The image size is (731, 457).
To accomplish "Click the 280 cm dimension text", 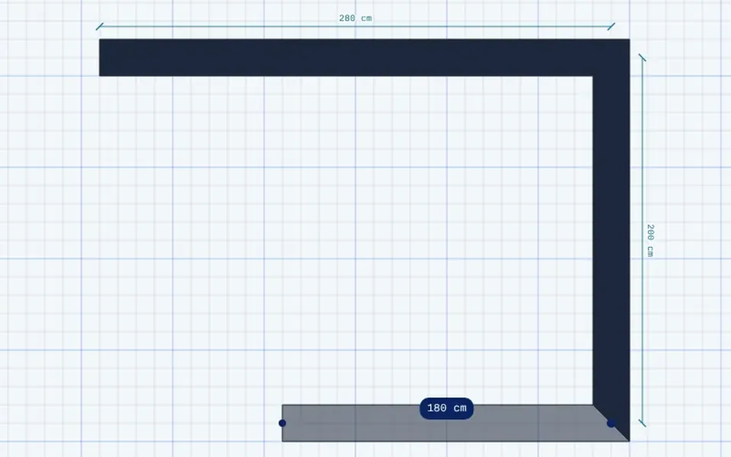I will (x=356, y=18).
